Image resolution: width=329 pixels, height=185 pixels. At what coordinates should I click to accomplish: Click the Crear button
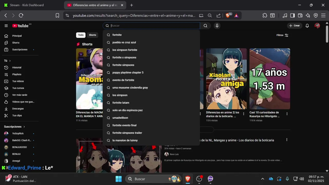(295, 26)
